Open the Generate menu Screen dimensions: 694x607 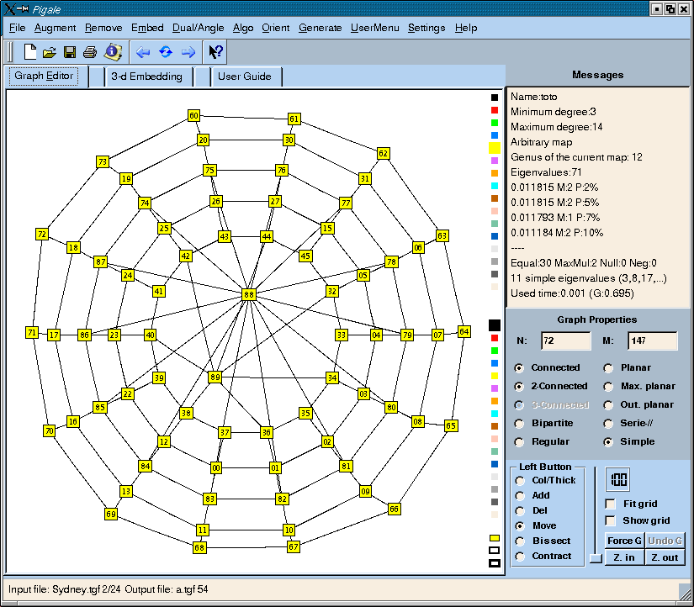[x=320, y=28]
